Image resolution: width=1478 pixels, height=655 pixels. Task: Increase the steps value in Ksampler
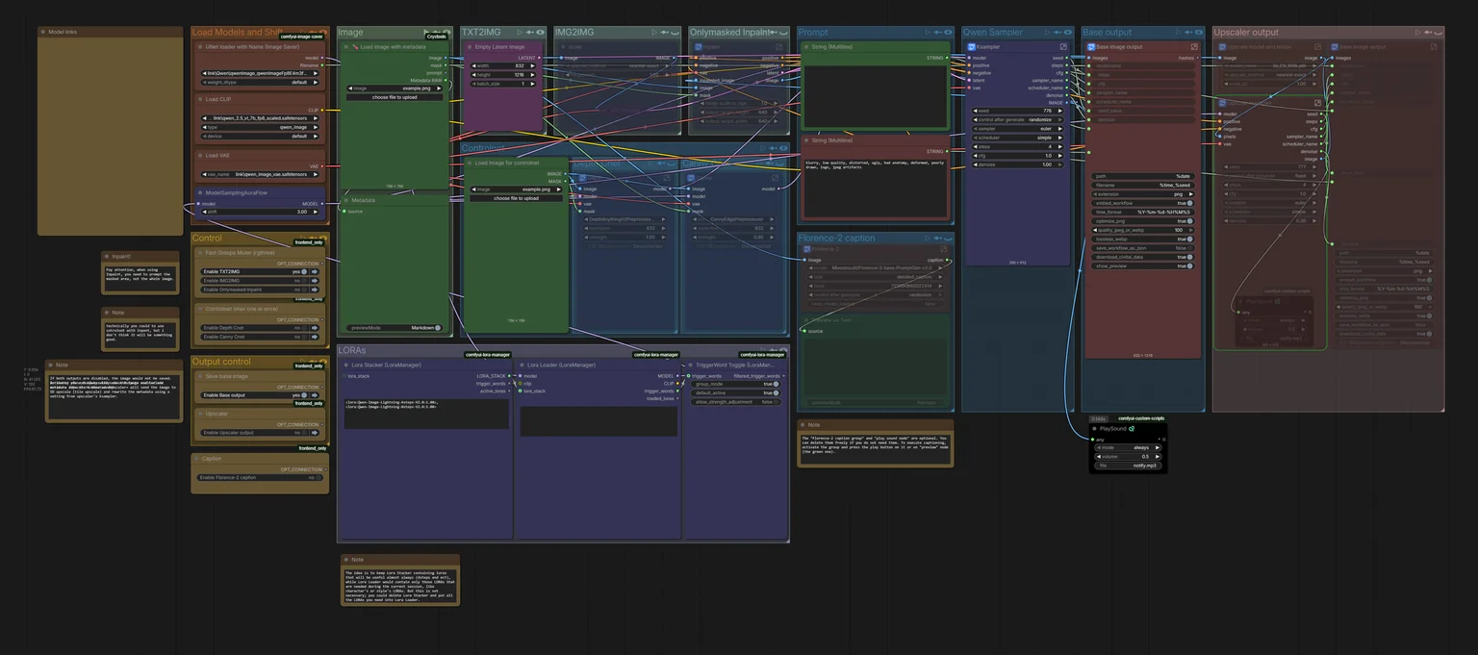[1059, 146]
